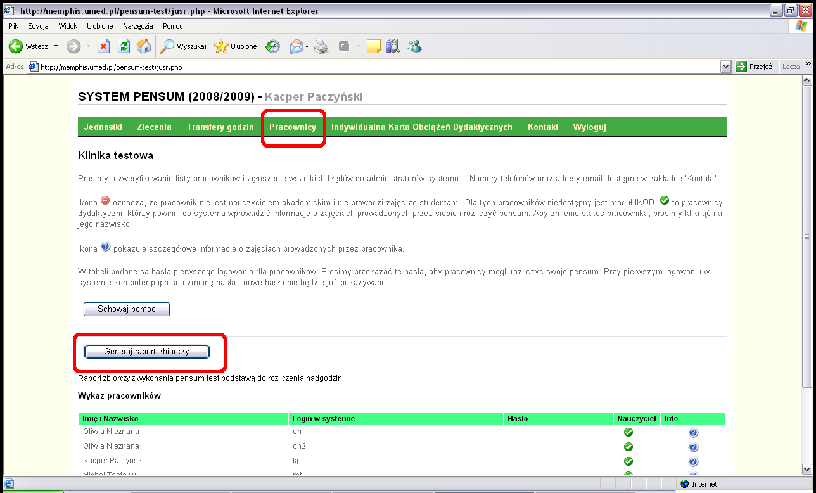Screen dimensions: 816x493
Task: Click the kp login cell
Action: 296,461
